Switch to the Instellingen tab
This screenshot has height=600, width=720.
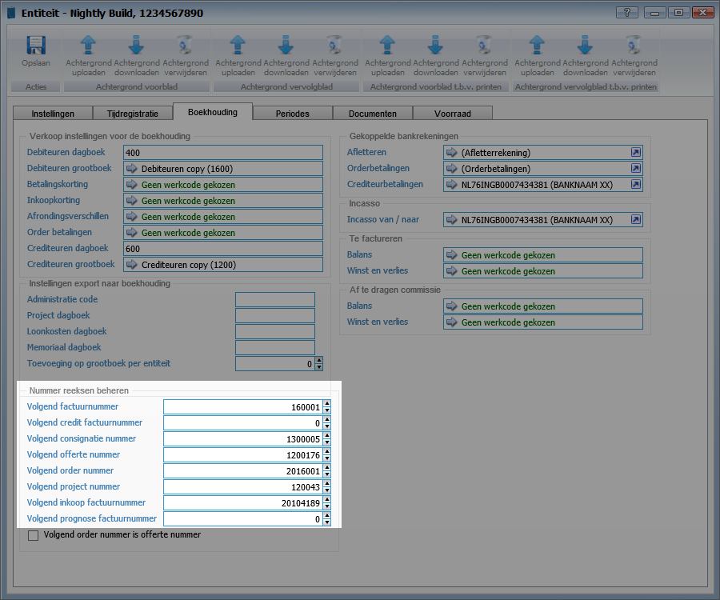[53, 114]
